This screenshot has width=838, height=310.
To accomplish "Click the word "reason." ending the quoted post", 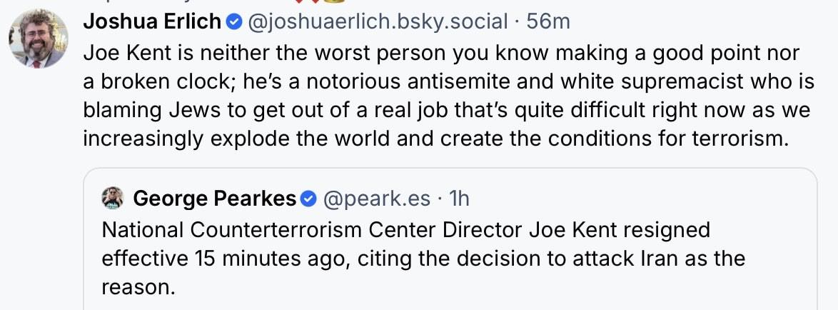I will coord(138,286).
